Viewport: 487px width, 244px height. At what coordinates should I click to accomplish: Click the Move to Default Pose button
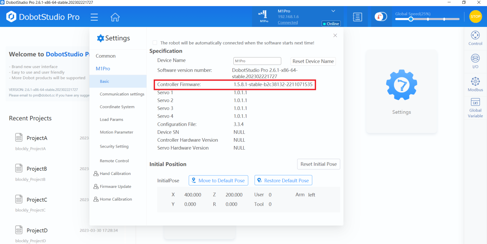coord(218,180)
